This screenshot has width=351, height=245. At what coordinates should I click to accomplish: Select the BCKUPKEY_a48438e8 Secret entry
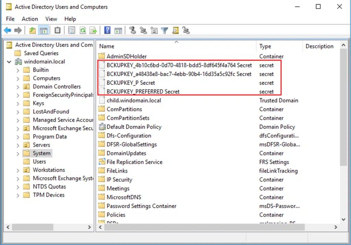[179, 74]
